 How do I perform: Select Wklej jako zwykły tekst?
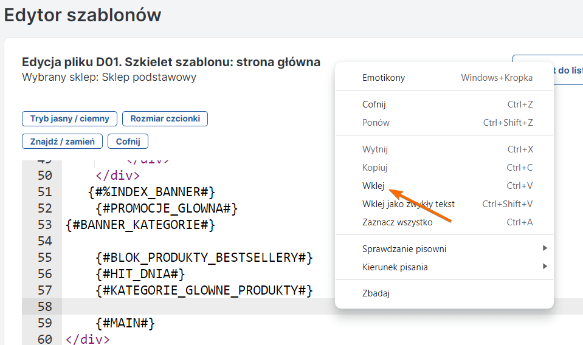click(x=409, y=204)
